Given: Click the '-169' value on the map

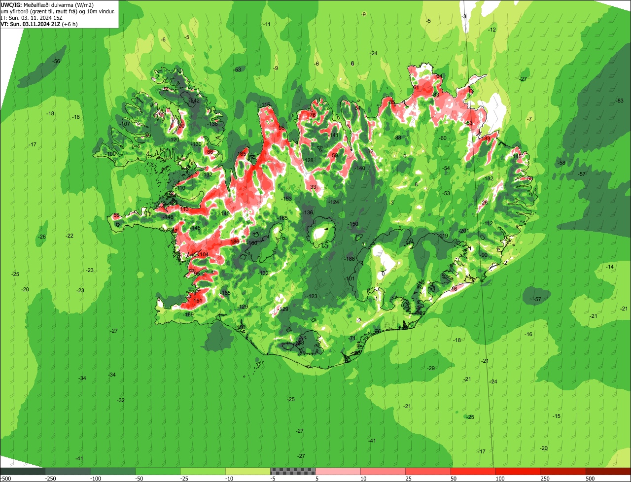Looking at the screenshot, I should pyautogui.click(x=188, y=314).
